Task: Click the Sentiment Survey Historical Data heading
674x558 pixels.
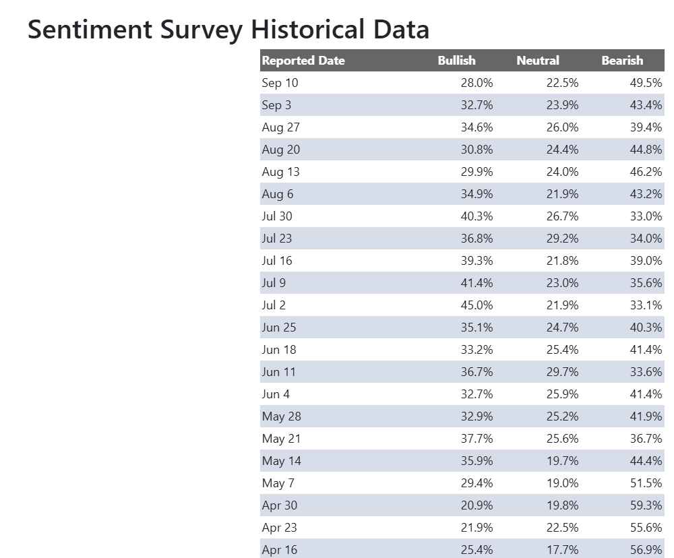Action: click(228, 30)
